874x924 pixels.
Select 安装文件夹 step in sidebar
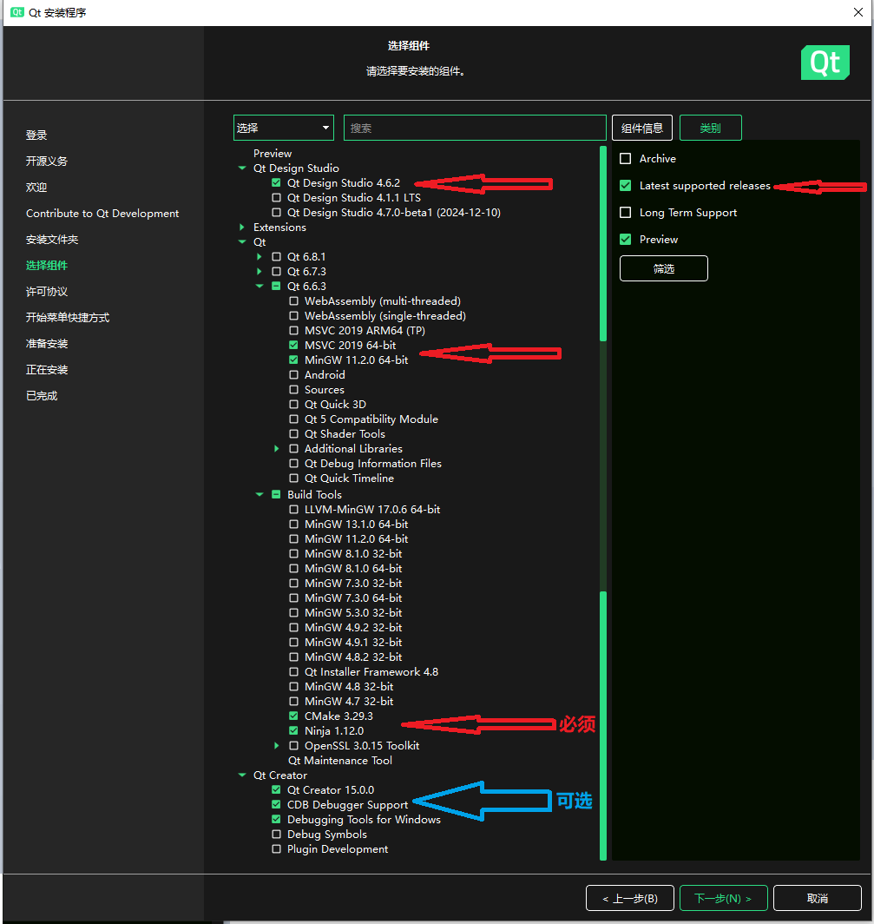[52, 240]
